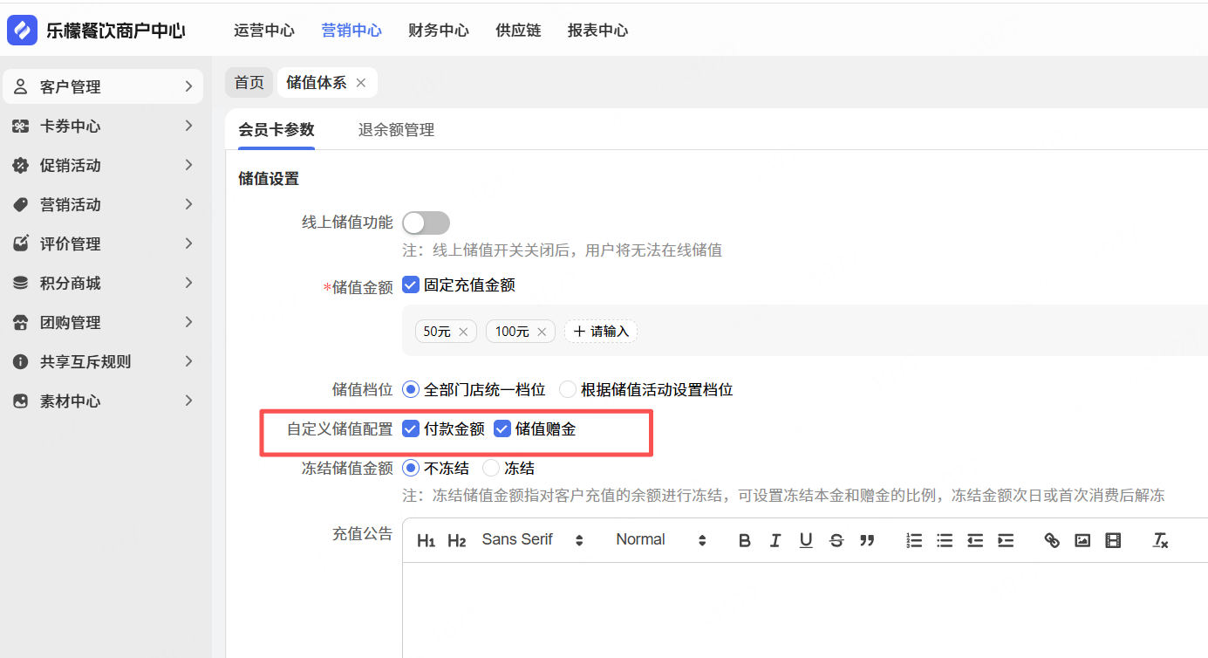This screenshot has width=1208, height=658.
Task: Expand the 积分商城 chevron
Action: 189,283
